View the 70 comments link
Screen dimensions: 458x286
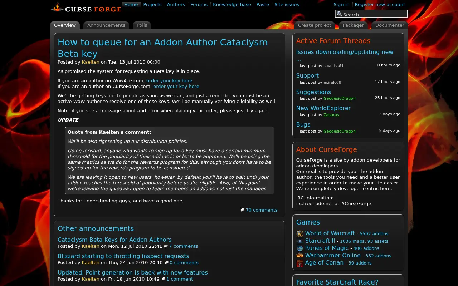(262, 210)
